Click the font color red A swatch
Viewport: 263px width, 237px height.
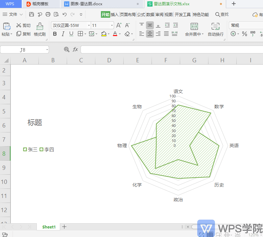pos(115,34)
